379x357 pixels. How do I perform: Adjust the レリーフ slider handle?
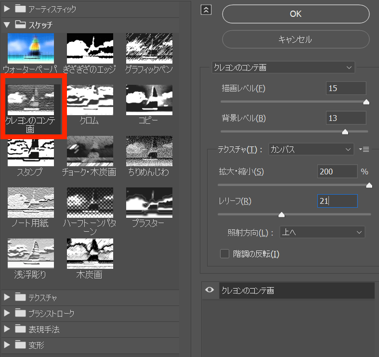pyautogui.click(x=281, y=215)
